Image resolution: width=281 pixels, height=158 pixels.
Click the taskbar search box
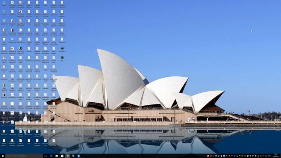[x=24, y=156]
